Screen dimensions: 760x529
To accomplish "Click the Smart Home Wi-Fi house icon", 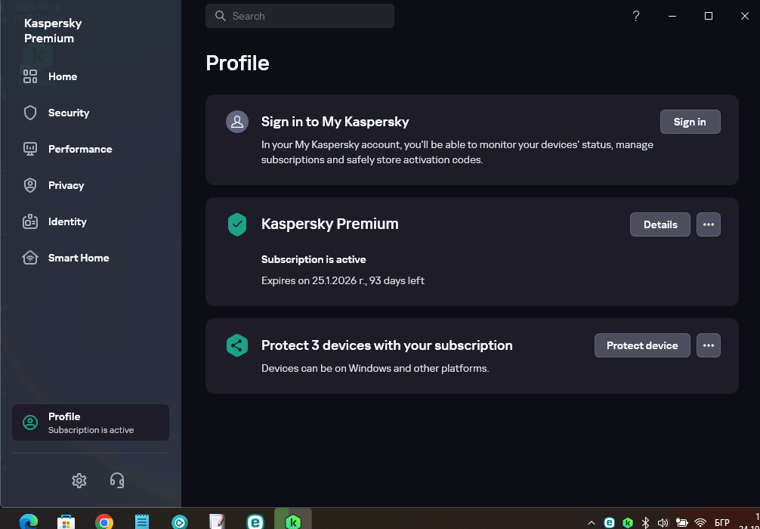I will point(30,258).
